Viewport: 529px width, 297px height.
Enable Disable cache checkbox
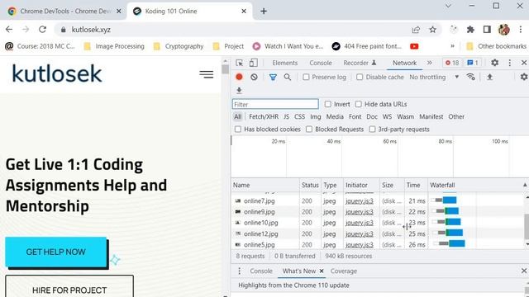pyautogui.click(x=360, y=77)
